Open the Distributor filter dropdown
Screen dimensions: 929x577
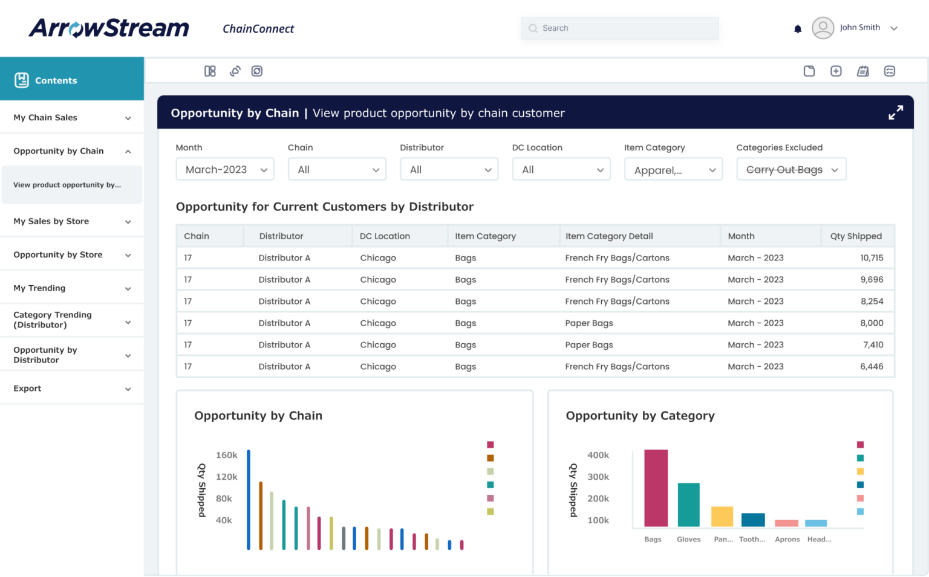pyautogui.click(x=449, y=169)
